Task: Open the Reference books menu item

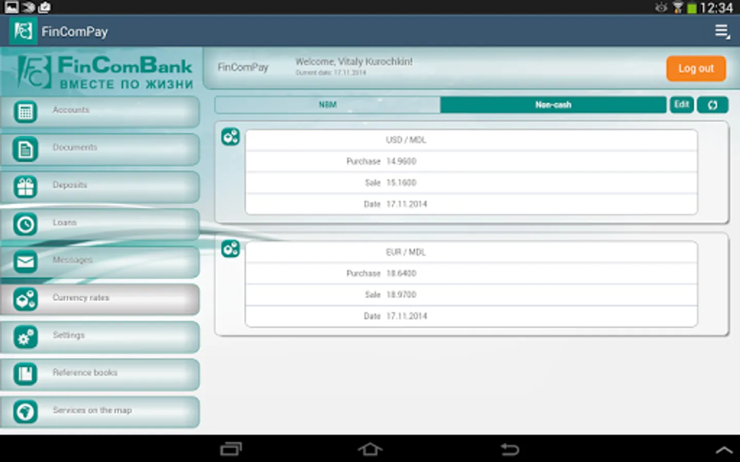Action: pos(100,374)
